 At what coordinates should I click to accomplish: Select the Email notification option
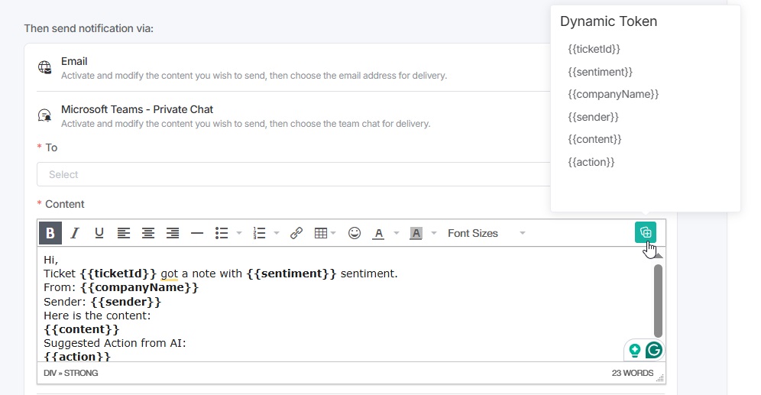tap(74, 61)
